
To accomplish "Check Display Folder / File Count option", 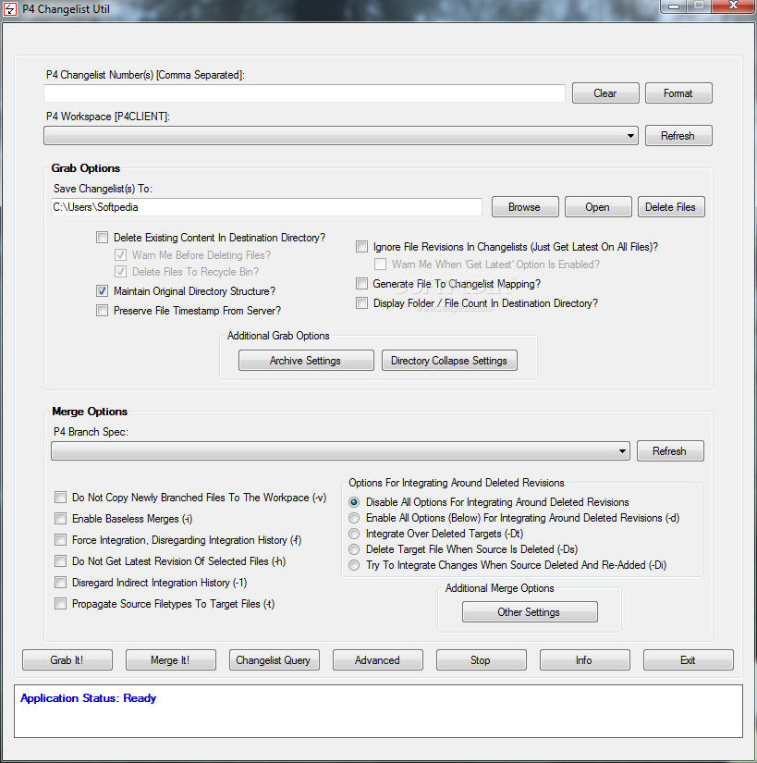I will (361, 303).
